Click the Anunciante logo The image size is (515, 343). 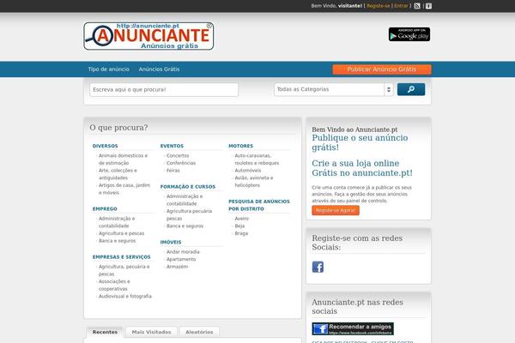(x=148, y=36)
